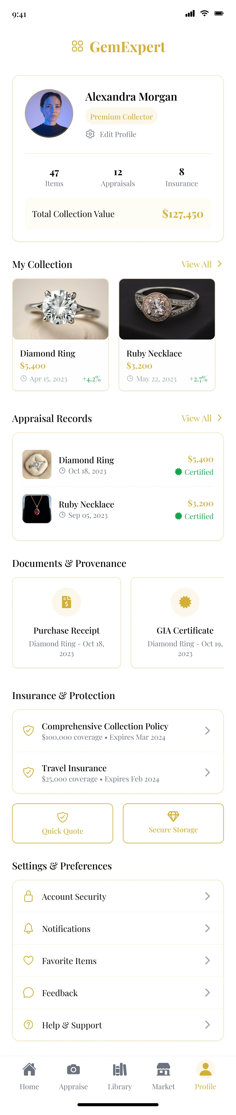Tap the Notifications bell icon
This screenshot has width=236, height=1115.
pos(28,928)
